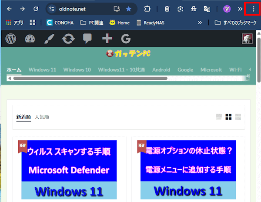The width and height of the screenshot is (261, 202).
Task: Open the ReadyNAS bookmark
Action: click(151, 23)
